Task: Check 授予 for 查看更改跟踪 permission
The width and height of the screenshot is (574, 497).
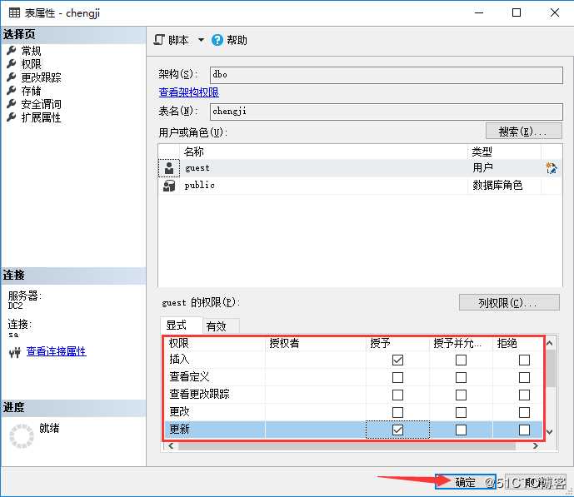Action: (x=397, y=395)
